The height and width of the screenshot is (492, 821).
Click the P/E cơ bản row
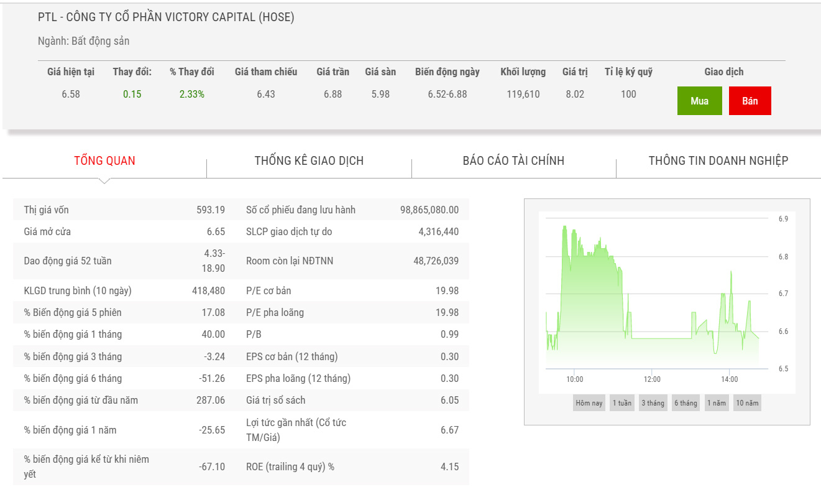coord(352,290)
